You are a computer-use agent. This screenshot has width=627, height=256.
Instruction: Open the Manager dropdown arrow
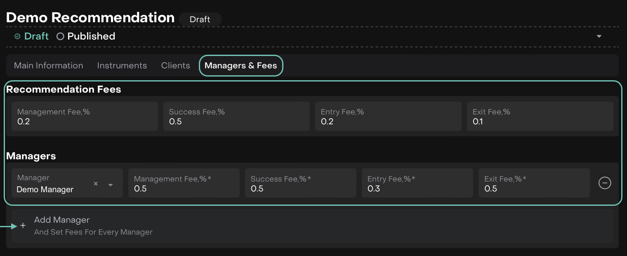[111, 185]
